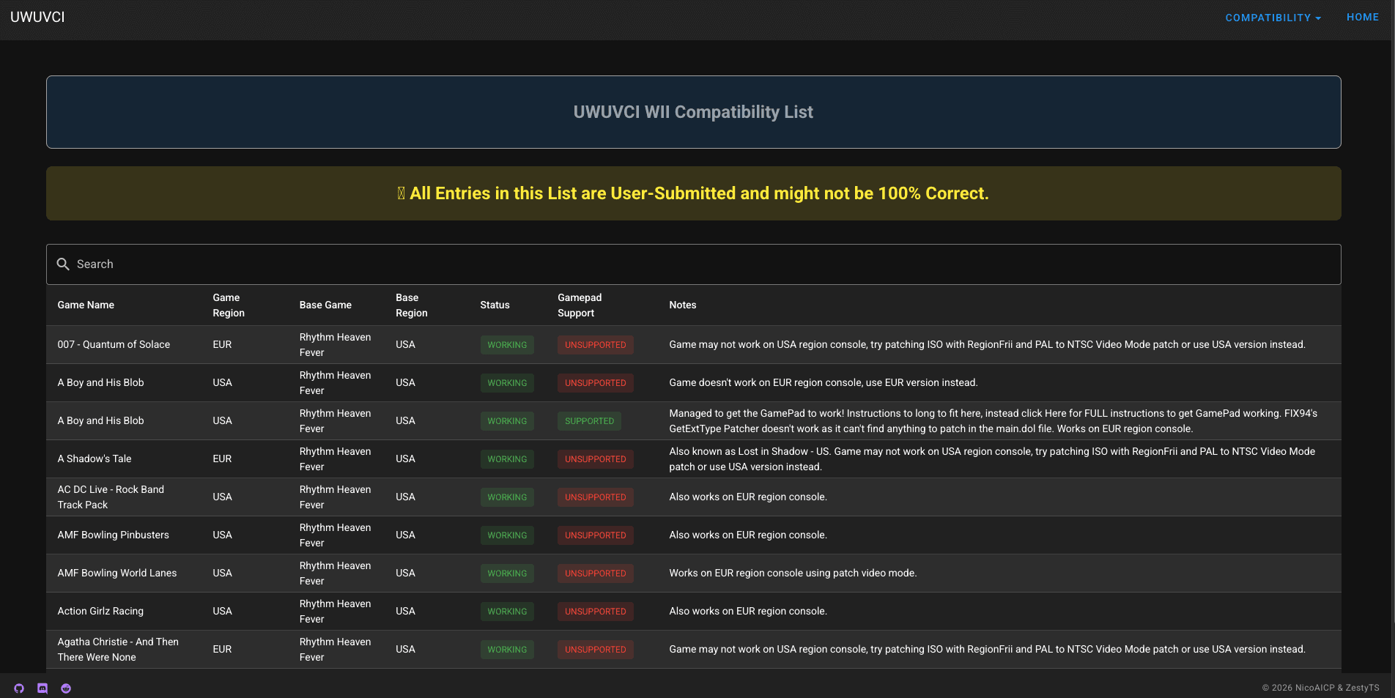Click the Base Game column header
The width and height of the screenshot is (1395, 698).
pyautogui.click(x=325, y=305)
